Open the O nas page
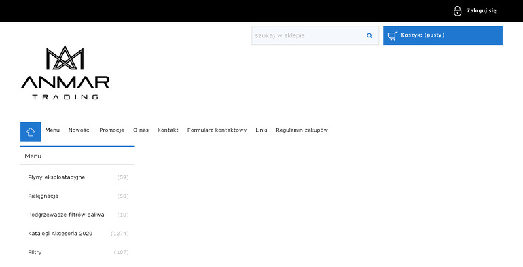Image resolution: width=523 pixels, height=267 pixels. point(141,130)
